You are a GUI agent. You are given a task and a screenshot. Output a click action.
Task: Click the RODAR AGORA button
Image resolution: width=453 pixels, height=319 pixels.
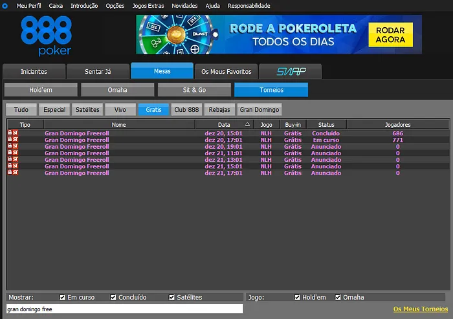pyautogui.click(x=390, y=35)
